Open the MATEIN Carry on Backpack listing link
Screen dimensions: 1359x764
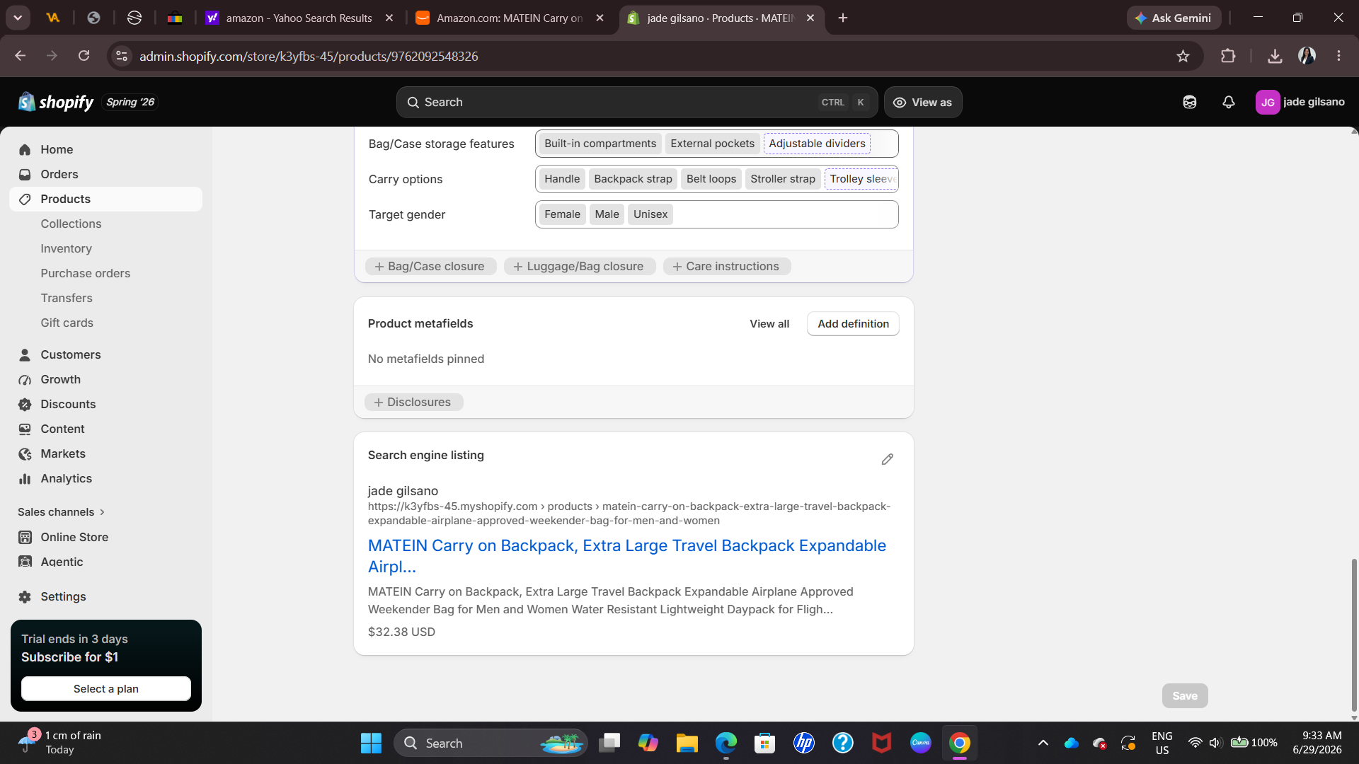(626, 556)
